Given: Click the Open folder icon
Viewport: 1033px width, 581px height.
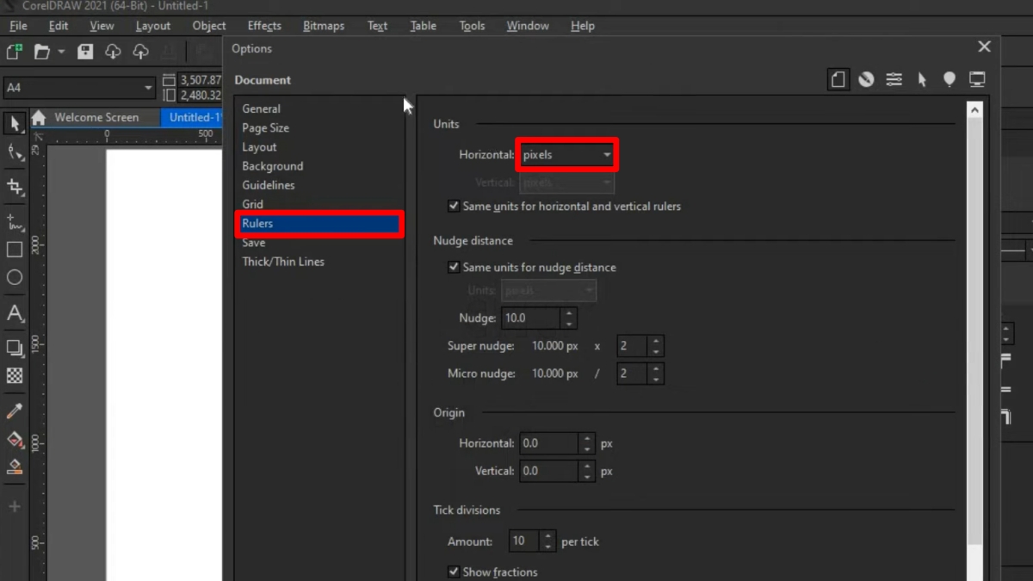Looking at the screenshot, I should (x=41, y=52).
